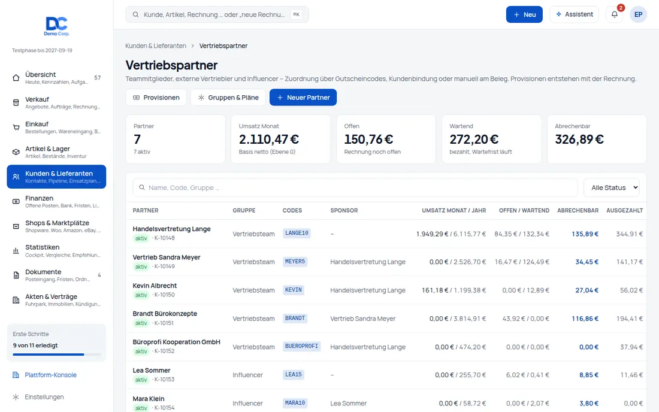Open Gruppen & Pläne
Viewport: 659px width, 412px height.
(x=228, y=98)
